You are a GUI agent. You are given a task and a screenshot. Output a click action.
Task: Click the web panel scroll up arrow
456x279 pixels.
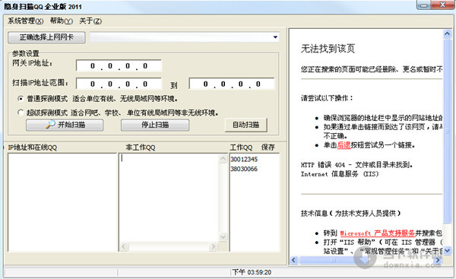448,34
